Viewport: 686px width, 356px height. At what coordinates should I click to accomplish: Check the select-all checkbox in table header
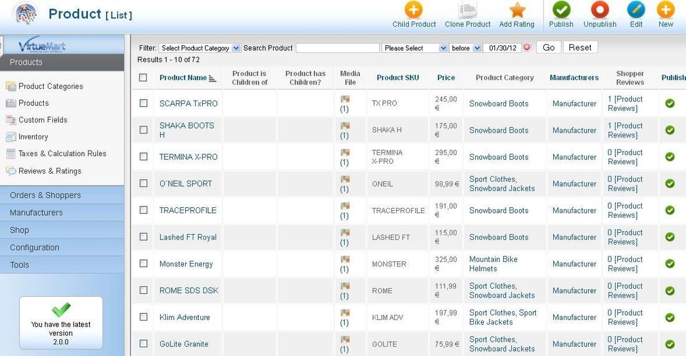[x=143, y=77]
